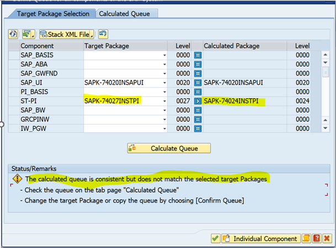Click the refresh icon in the toolbar
The width and height of the screenshot is (336, 248).
(x=13, y=34)
